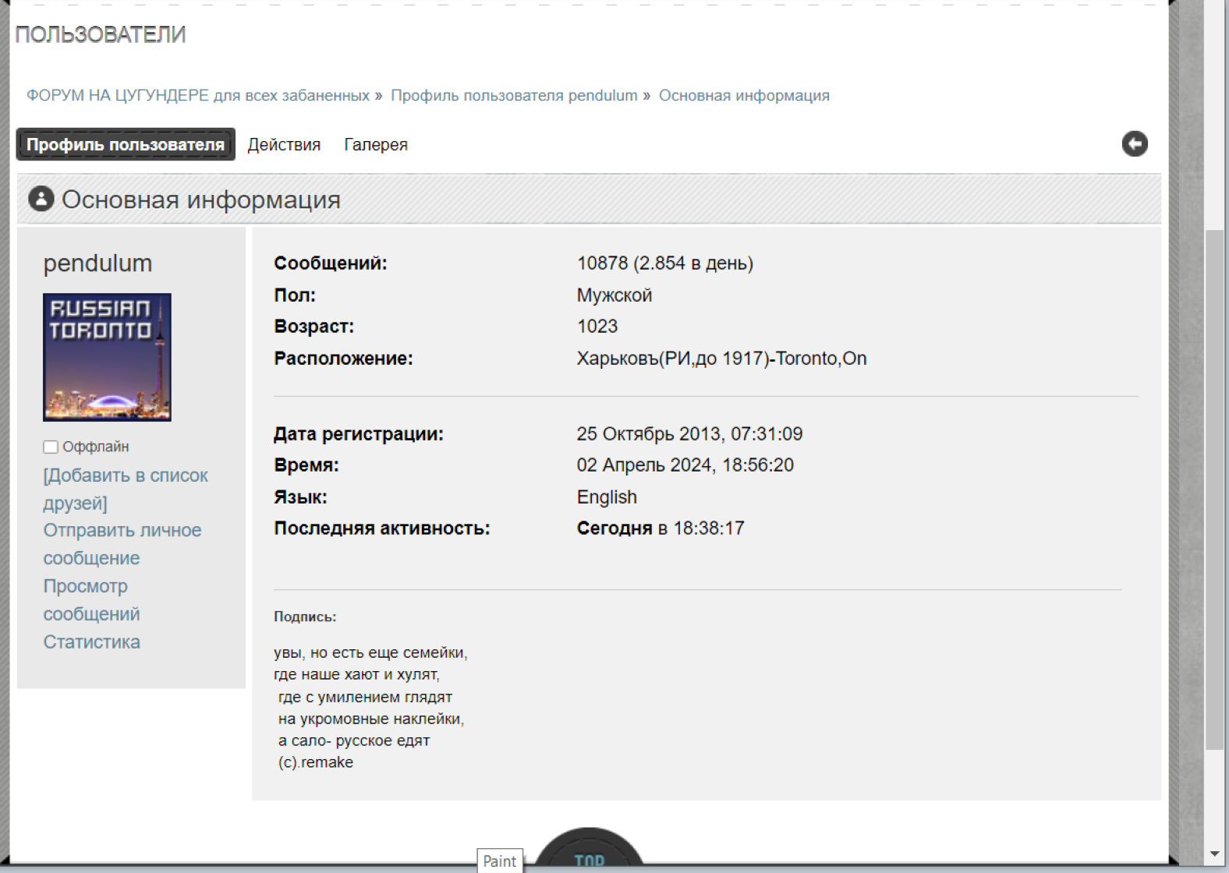Click the signature line (c).remake
The image size is (1229, 873).
pyautogui.click(x=316, y=762)
